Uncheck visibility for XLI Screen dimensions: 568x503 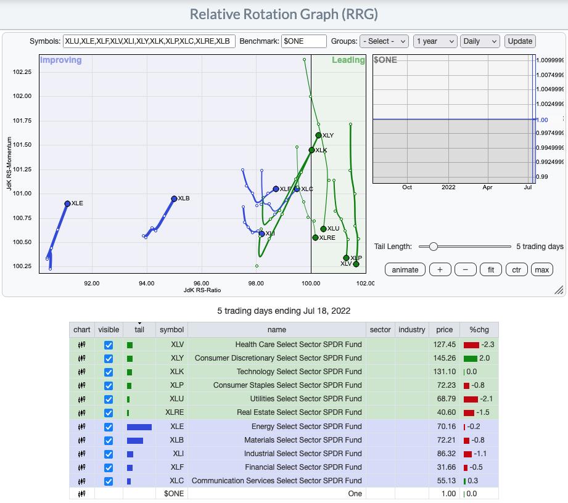click(x=109, y=454)
